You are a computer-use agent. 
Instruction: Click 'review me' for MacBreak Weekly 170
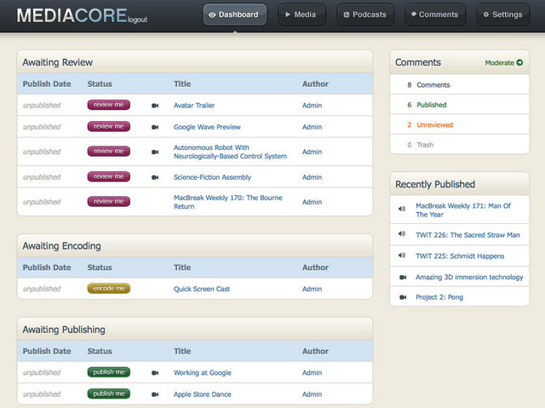[109, 202]
